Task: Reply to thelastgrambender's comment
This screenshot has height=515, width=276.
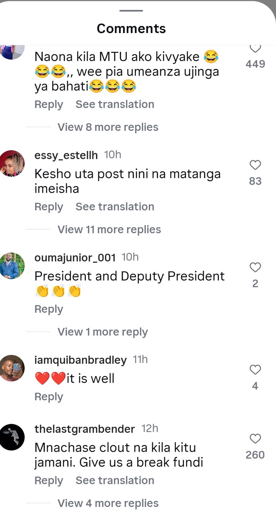Action: 49,480
